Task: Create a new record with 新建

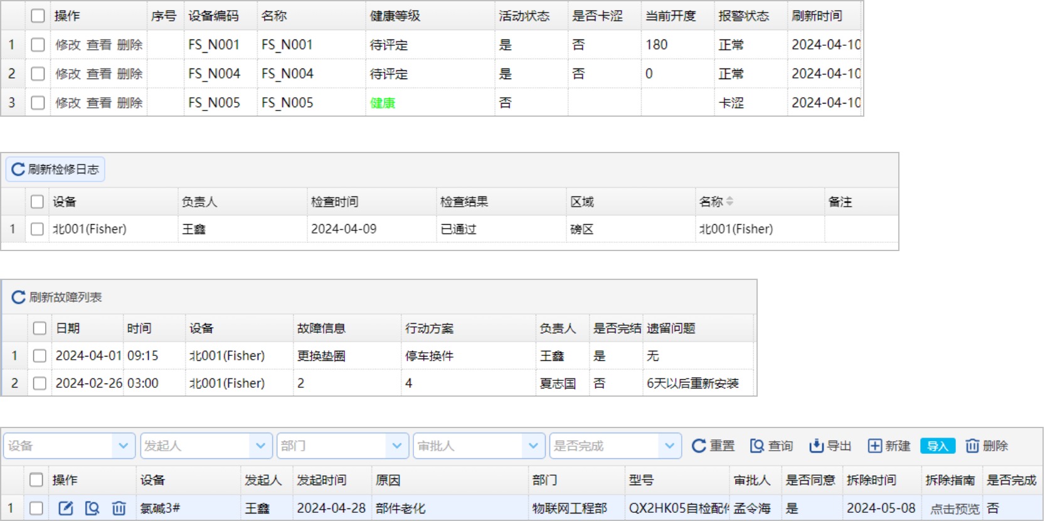Action: click(889, 446)
